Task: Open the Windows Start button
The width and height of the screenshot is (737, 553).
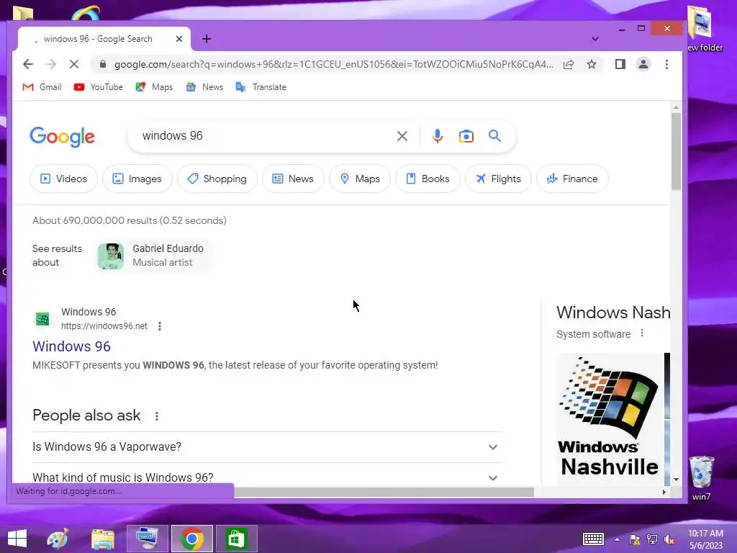Action: coord(17,539)
